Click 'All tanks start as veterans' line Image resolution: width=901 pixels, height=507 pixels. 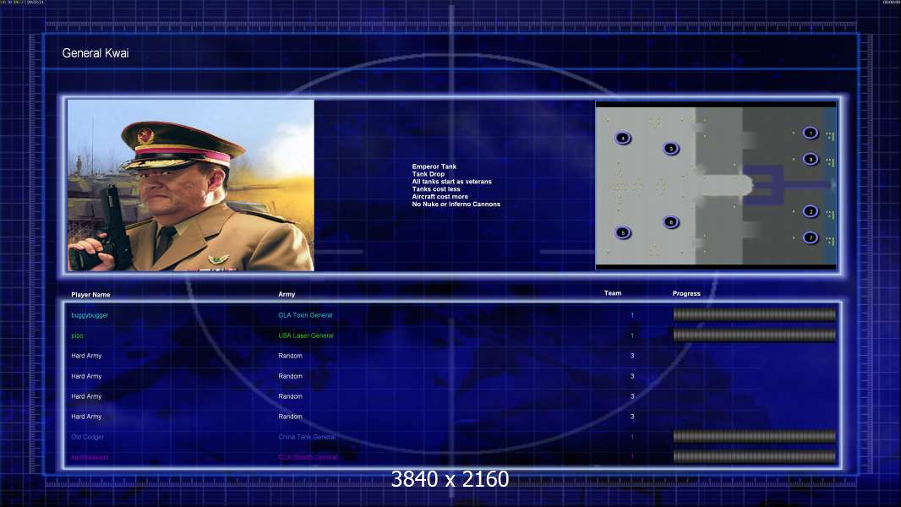tap(451, 182)
